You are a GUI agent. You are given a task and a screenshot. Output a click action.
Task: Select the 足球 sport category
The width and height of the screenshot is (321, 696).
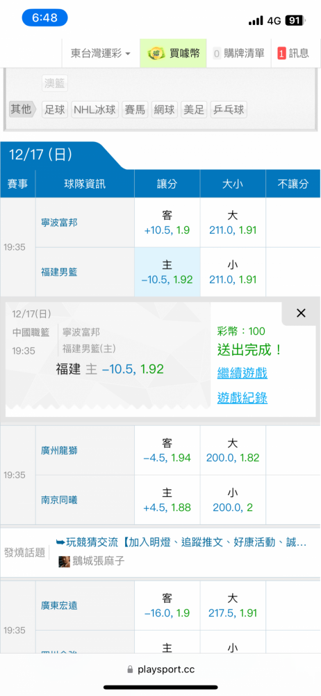click(56, 110)
